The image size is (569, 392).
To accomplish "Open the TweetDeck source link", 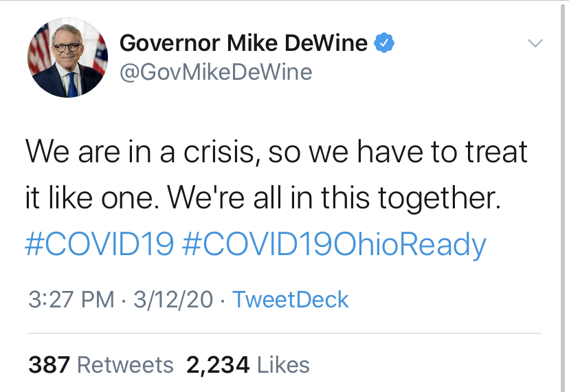I will point(291,299).
